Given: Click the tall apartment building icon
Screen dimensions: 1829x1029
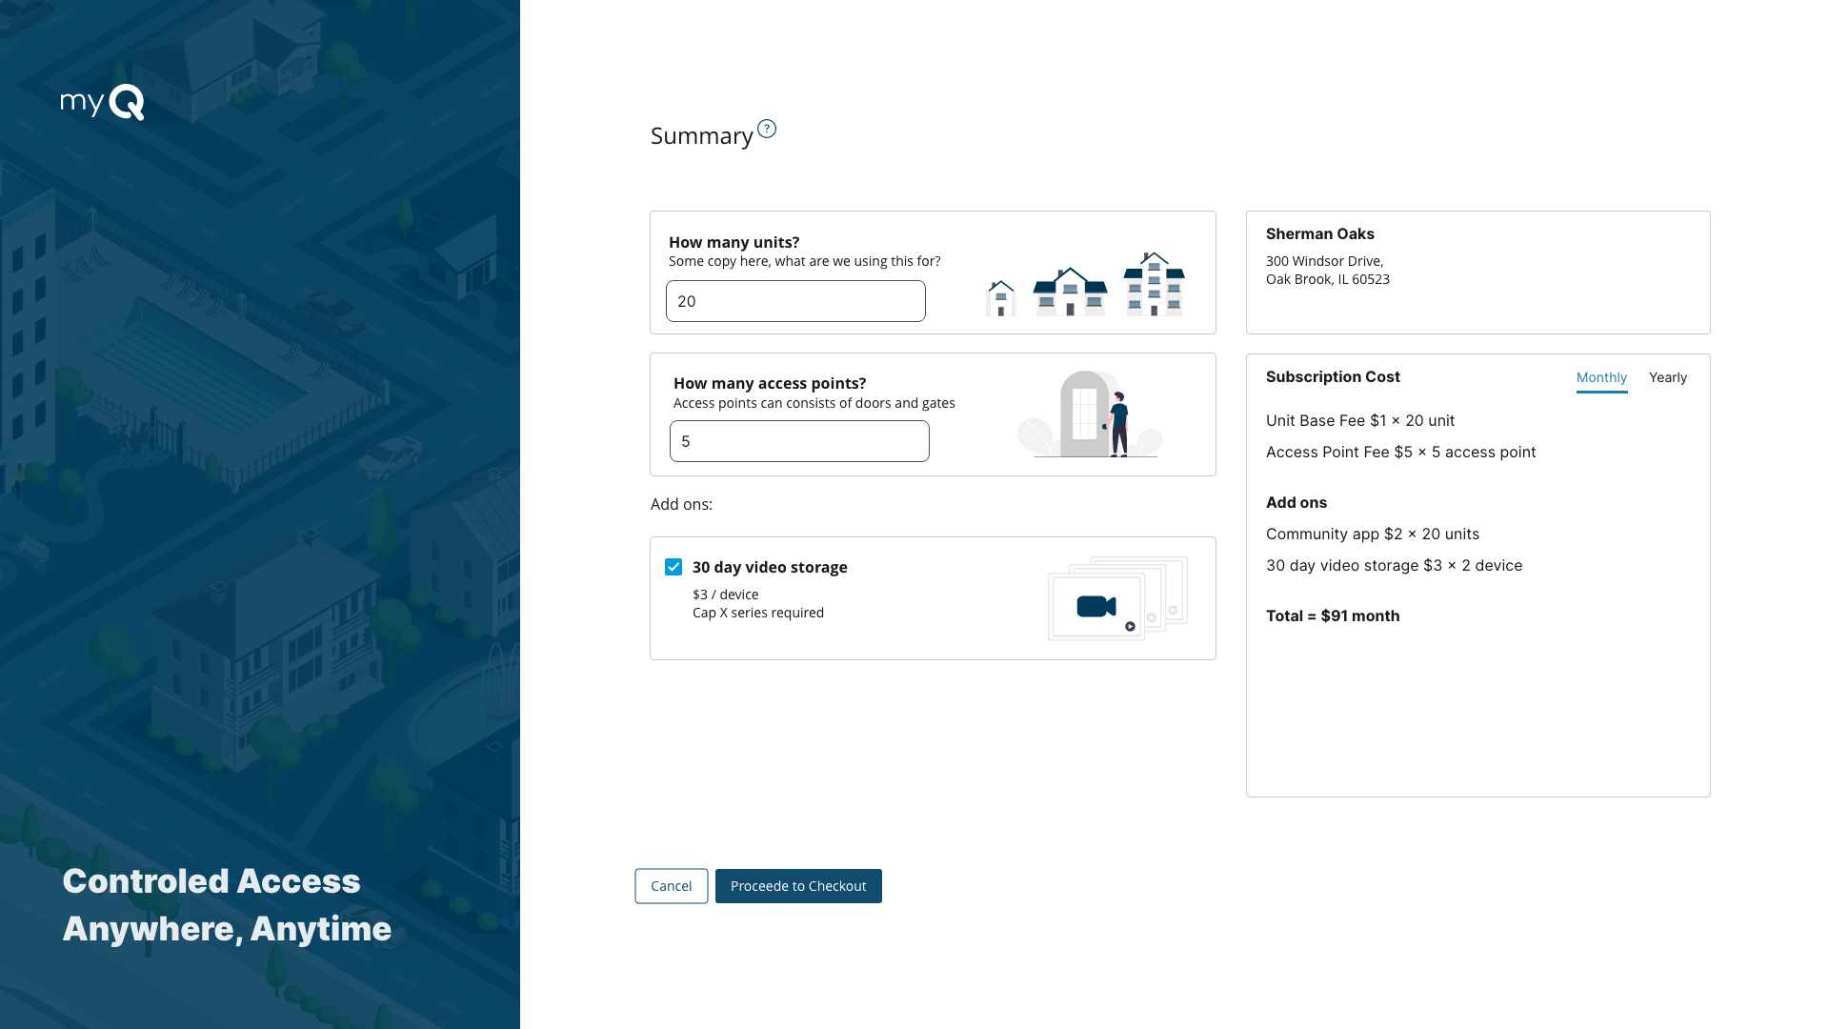Looking at the screenshot, I should click(1154, 284).
